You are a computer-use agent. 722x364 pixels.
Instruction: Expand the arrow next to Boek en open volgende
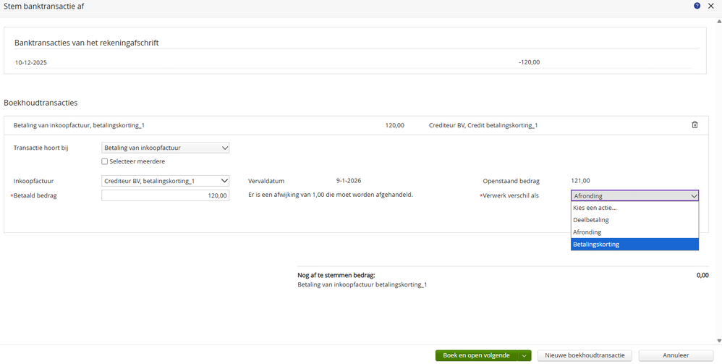524,355
